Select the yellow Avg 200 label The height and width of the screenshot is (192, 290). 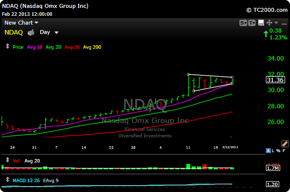92,47
